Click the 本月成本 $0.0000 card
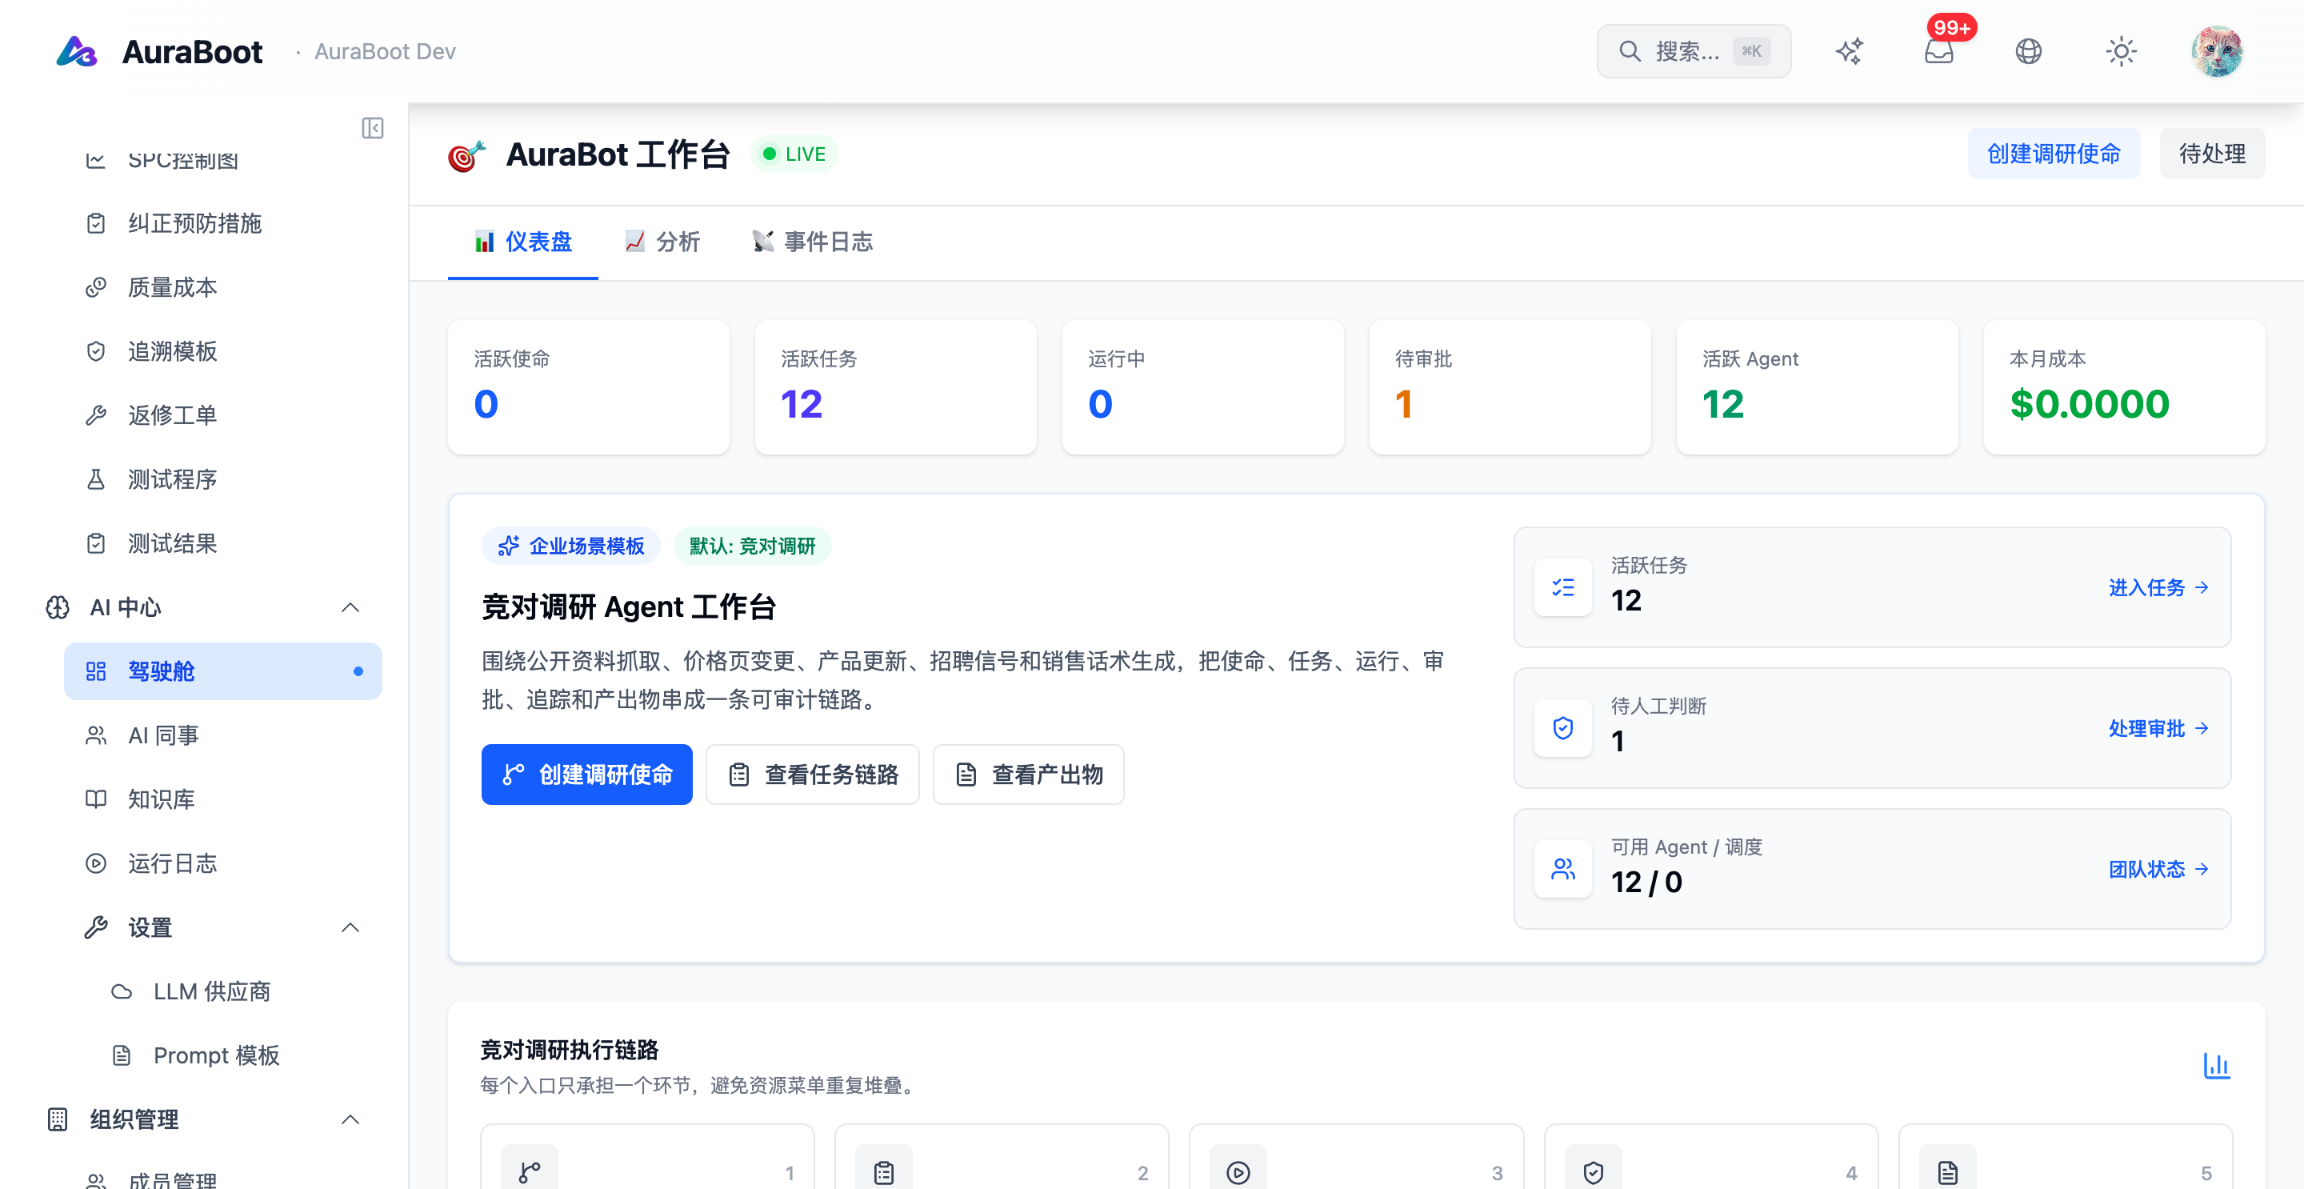 (2124, 387)
